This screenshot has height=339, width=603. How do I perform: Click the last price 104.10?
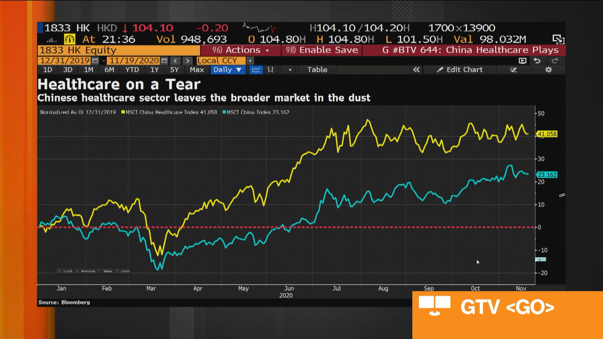pos(153,28)
